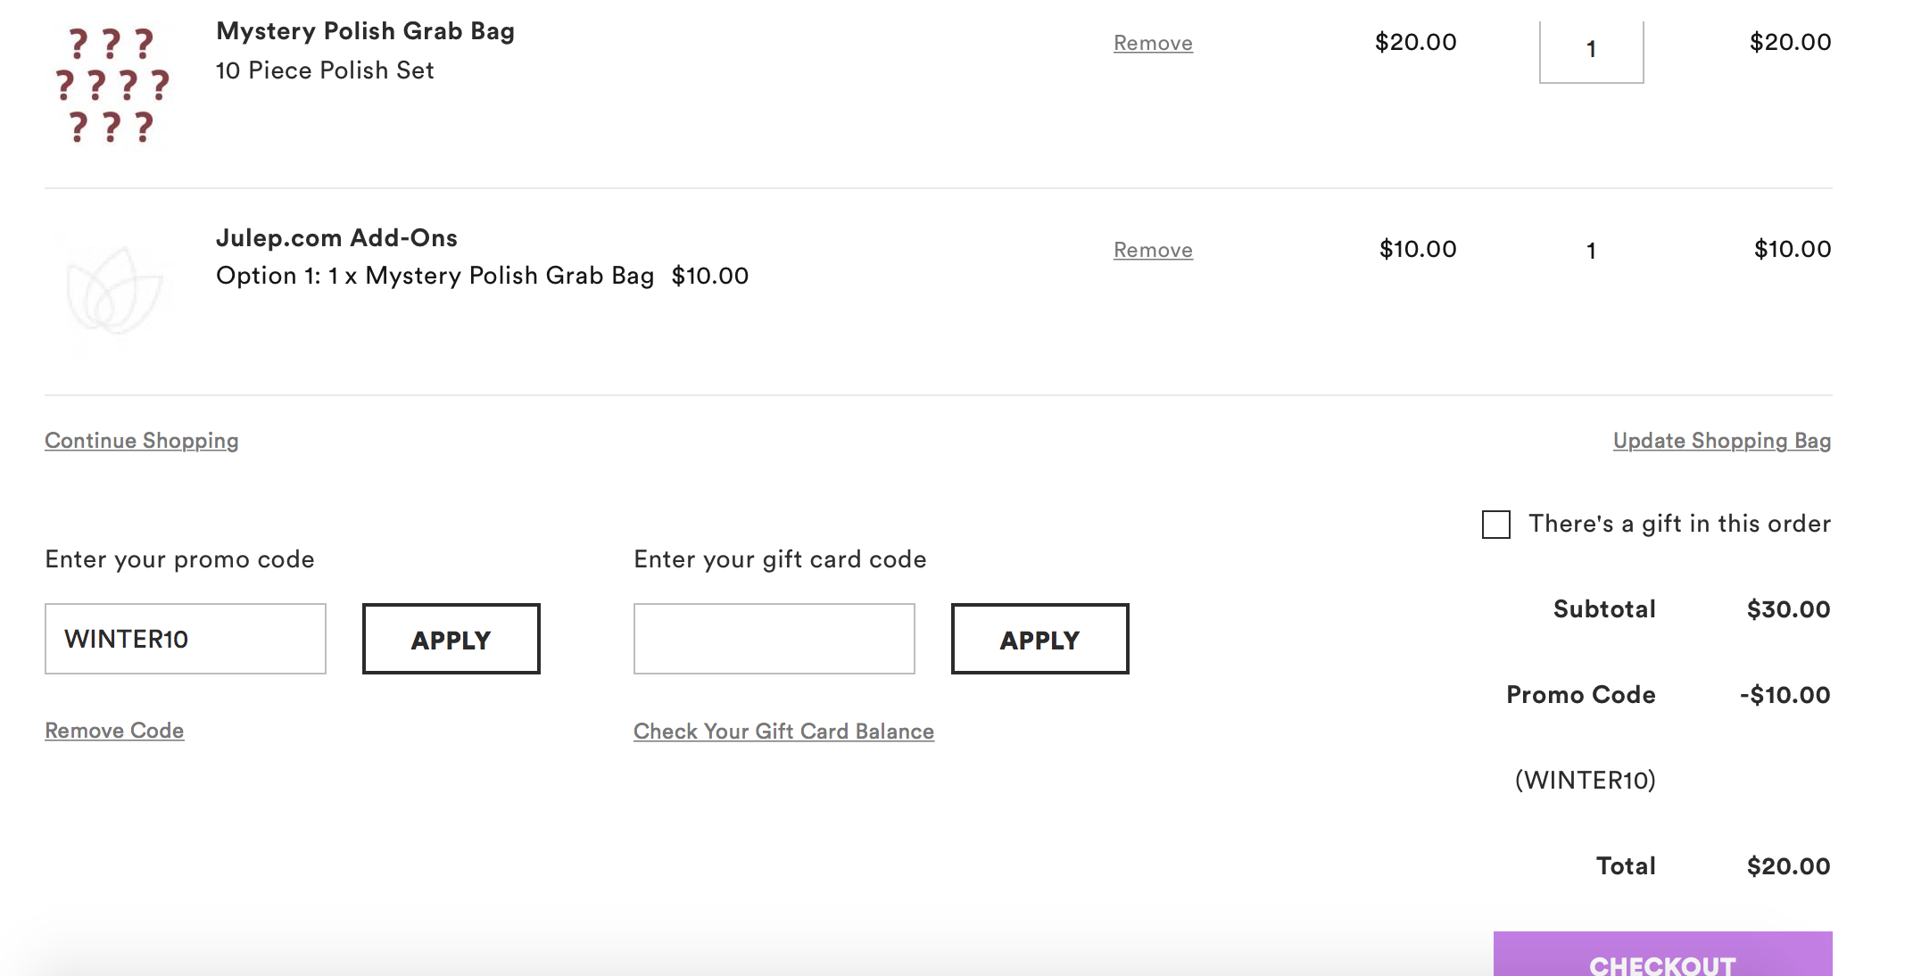Remove the Julep.com Add-Ons item
Image resolution: width=1913 pixels, height=976 pixels.
(1152, 250)
